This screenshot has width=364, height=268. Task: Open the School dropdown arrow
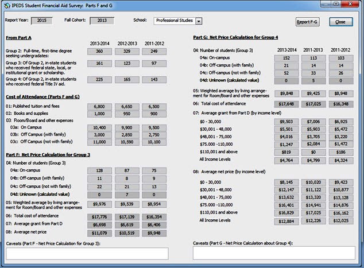click(x=199, y=21)
